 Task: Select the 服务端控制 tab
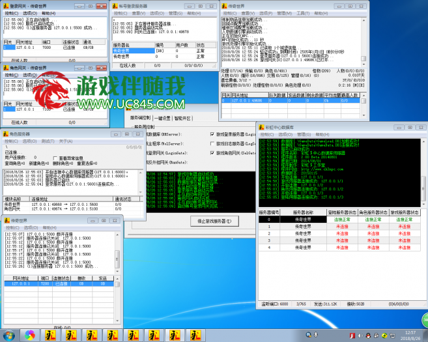140,118
